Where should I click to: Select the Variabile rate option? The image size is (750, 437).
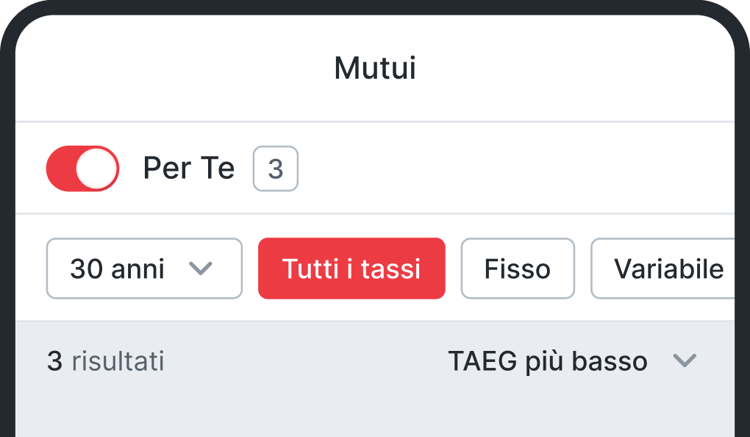669,269
